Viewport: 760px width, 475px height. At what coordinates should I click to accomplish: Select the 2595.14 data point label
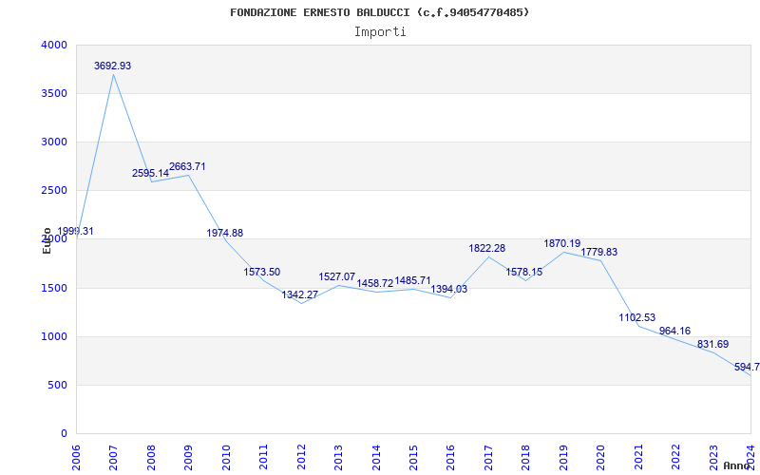coord(150,173)
